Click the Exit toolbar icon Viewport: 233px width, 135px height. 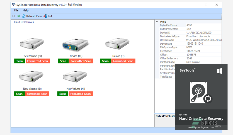[45, 16]
